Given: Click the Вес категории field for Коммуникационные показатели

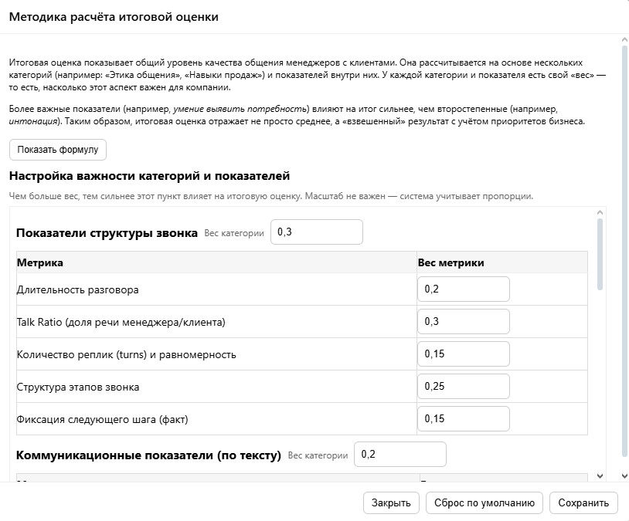Looking at the screenshot, I should point(399,455).
